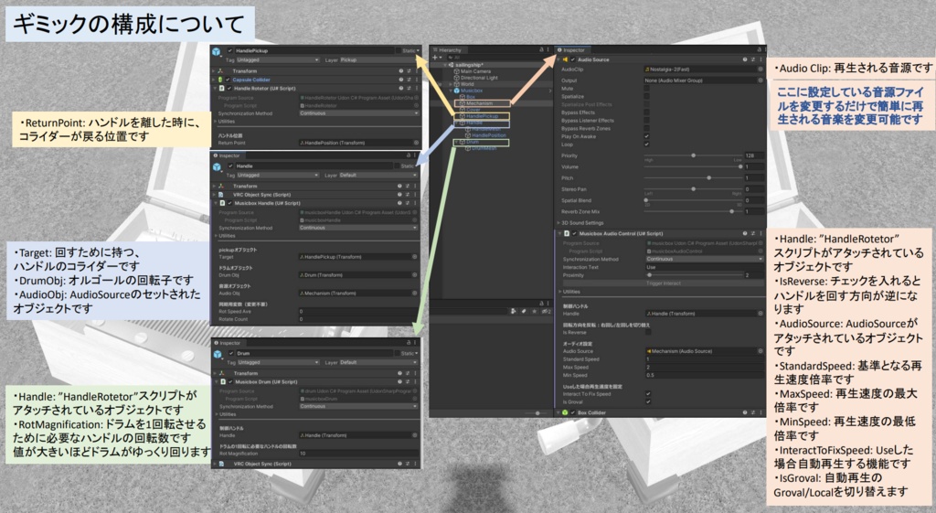936x513 pixels.
Task: Open Synchronization Method dropdown in Handle Rotetor
Action: coord(358,112)
